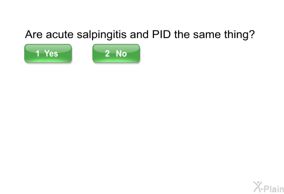This screenshot has height=194, width=284.
Task: Click the X-Plain logo watermark
Action: tap(269, 187)
